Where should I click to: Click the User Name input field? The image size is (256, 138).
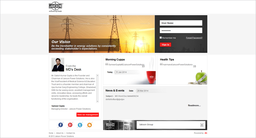click(x=181, y=23)
